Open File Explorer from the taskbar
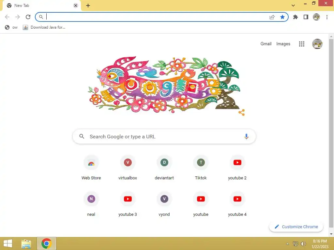Screen dimensions: 334x250 (x=26, y=243)
